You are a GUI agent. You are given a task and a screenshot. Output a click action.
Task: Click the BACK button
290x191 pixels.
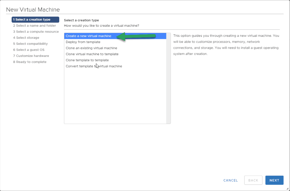pyautogui.click(x=253, y=180)
